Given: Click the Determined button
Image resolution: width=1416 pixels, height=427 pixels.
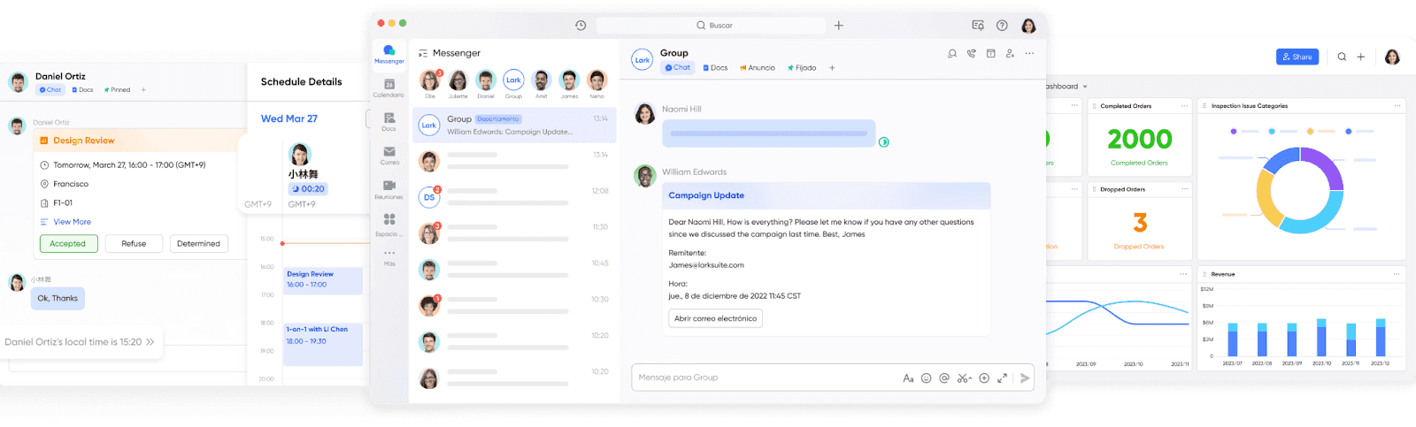Looking at the screenshot, I should click(x=198, y=244).
